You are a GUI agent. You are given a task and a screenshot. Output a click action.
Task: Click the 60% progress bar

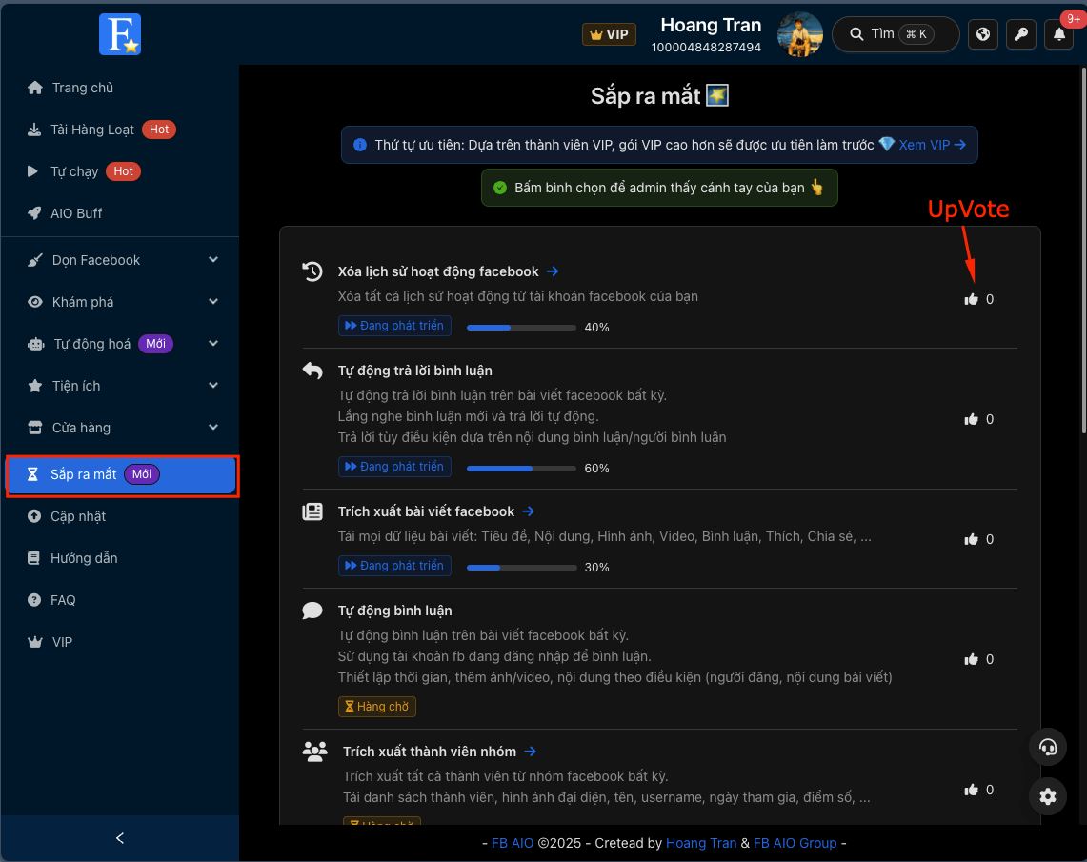pos(521,469)
